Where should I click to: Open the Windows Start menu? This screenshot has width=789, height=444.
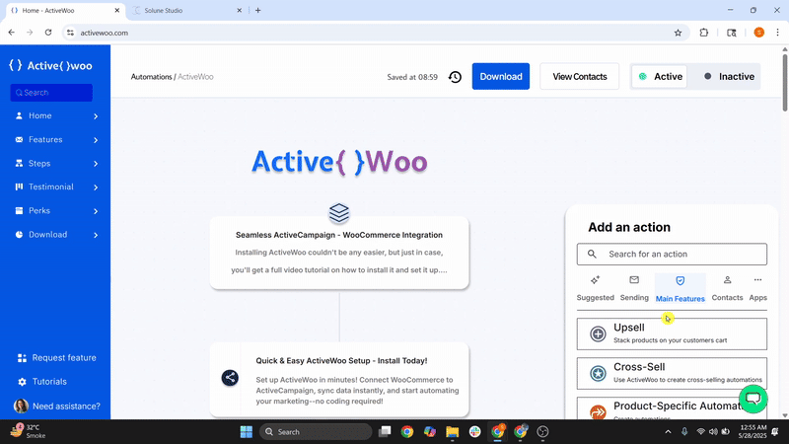[x=246, y=432]
